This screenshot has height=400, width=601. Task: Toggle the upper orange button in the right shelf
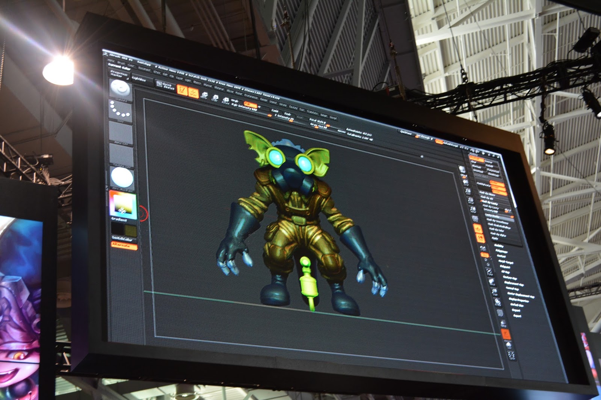click(477, 229)
